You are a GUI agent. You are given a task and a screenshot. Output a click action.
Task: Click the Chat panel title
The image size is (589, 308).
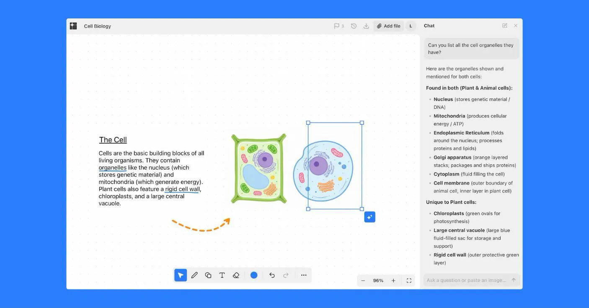click(429, 26)
